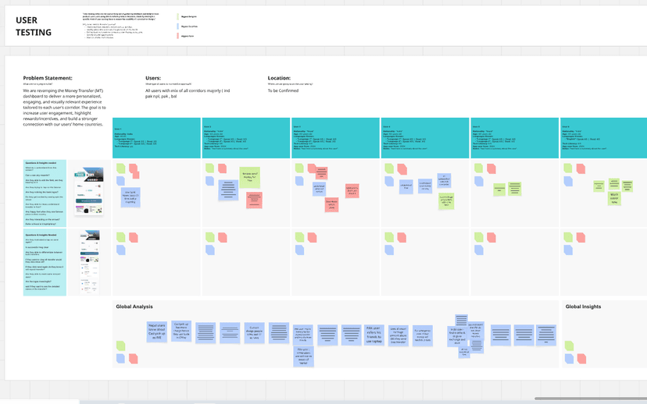The width and height of the screenshot is (647, 404).
Task: Select the USER TESTING title text
Action: click(x=34, y=27)
